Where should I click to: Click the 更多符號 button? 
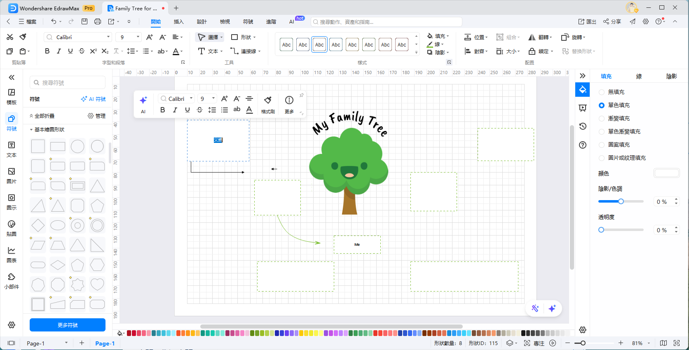click(68, 325)
